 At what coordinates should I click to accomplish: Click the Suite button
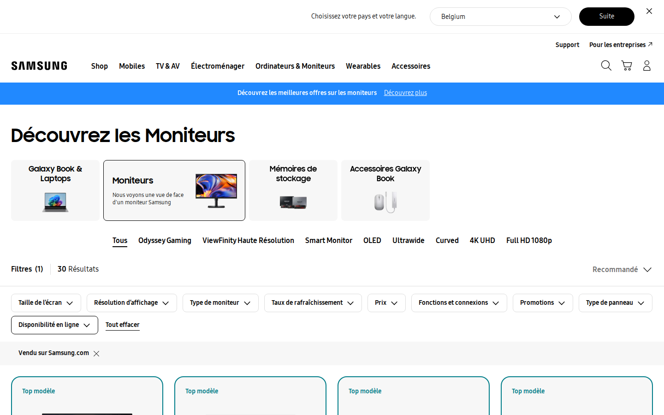point(606,17)
